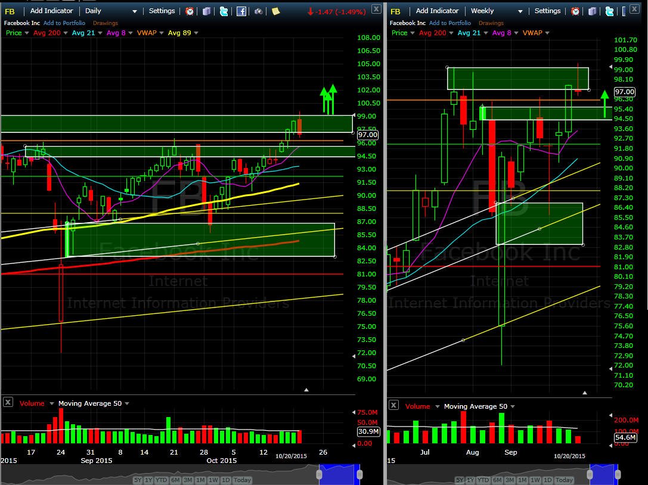The width and height of the screenshot is (648, 485).
Task: Click the FB ticker symbol in Daily chart
Action: (x=10, y=11)
